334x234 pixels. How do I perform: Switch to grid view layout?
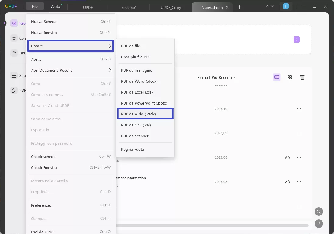click(x=290, y=77)
